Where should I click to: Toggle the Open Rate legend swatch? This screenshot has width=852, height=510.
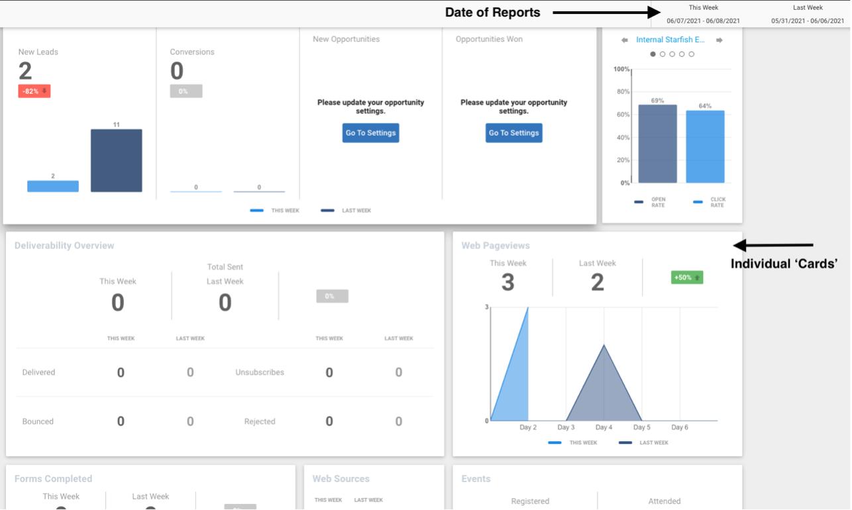639,202
